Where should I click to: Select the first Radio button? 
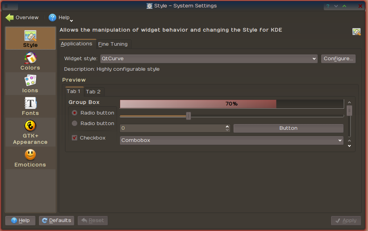(75, 113)
